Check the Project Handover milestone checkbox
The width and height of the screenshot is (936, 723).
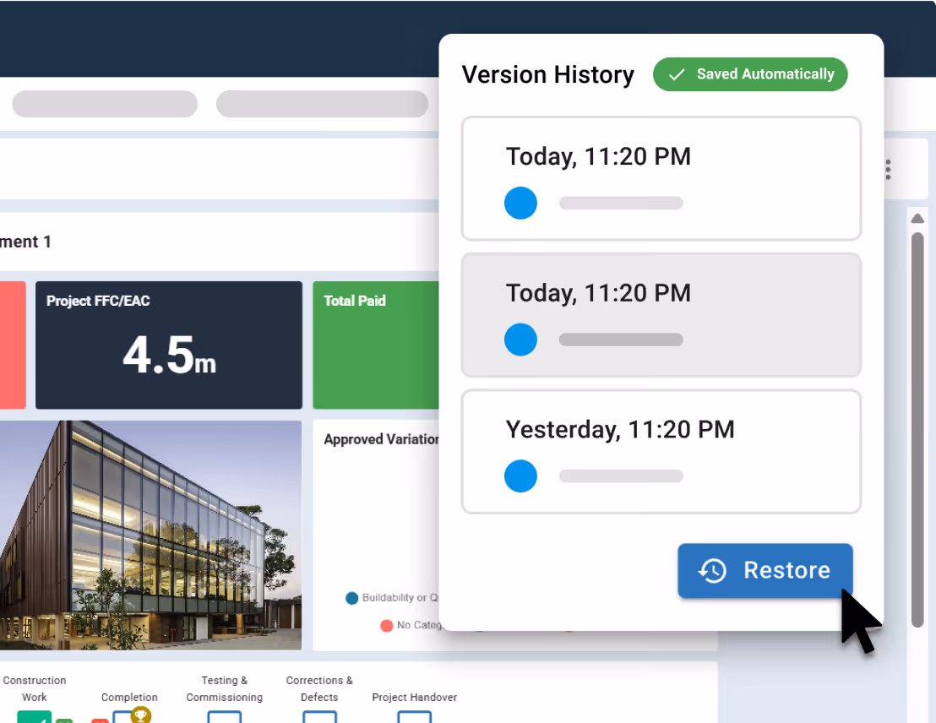pyautogui.click(x=414, y=718)
